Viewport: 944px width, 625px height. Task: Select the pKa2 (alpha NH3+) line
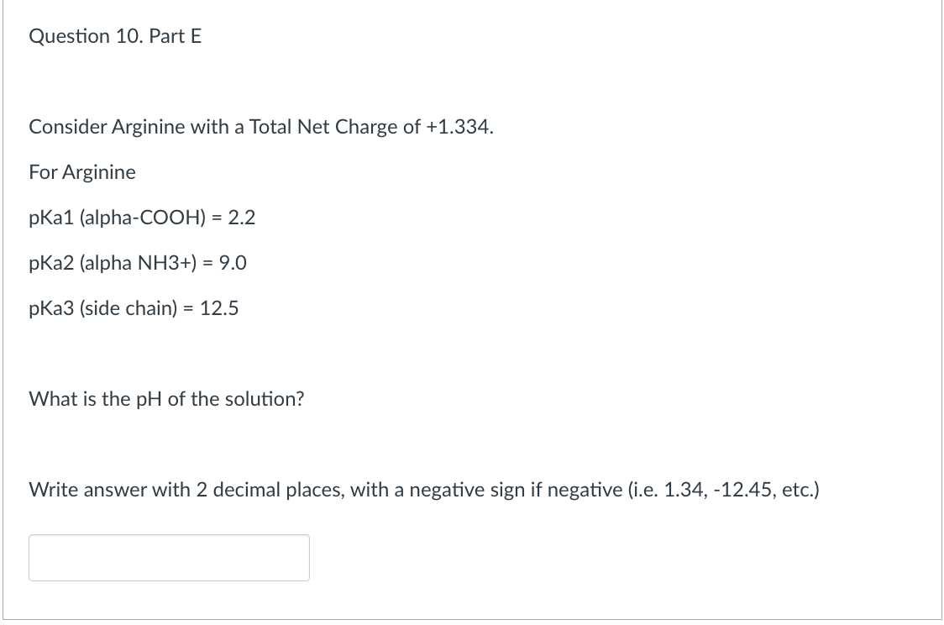pos(138,262)
